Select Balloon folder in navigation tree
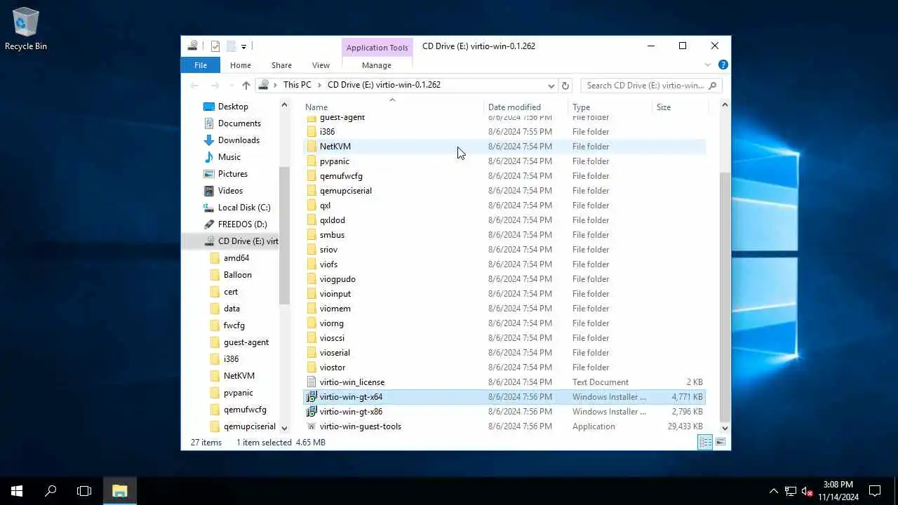The image size is (898, 505). tap(237, 275)
